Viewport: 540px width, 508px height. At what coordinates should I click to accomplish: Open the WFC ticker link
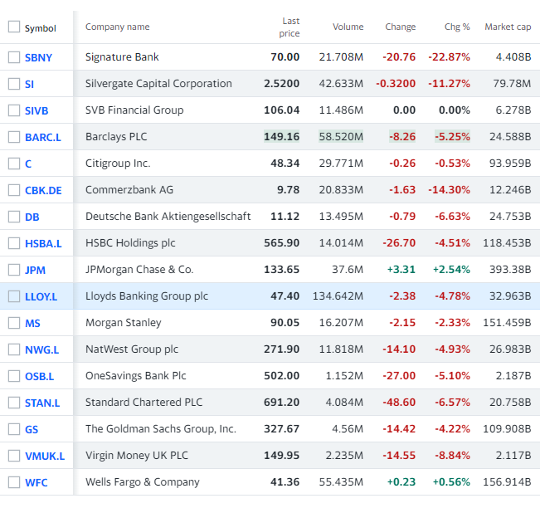[x=36, y=482]
